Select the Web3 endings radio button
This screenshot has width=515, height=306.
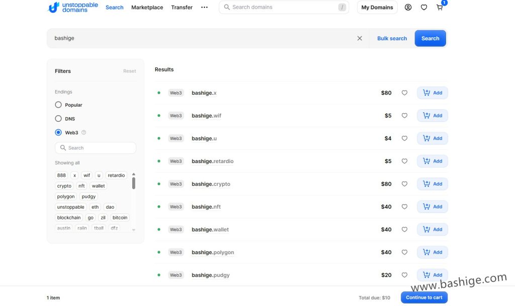click(58, 132)
